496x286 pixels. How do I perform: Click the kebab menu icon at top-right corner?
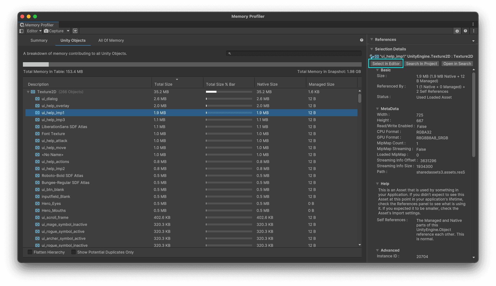473,24
